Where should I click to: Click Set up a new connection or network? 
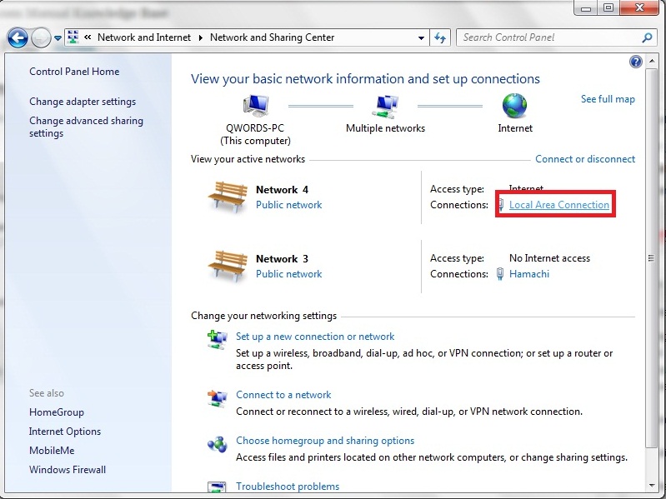tap(315, 337)
